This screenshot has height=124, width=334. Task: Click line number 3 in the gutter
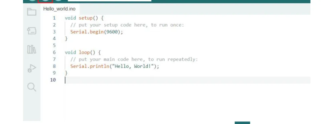click(x=54, y=32)
